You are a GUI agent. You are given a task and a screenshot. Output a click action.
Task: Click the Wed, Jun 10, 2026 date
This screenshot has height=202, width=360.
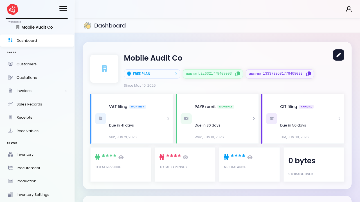[x=209, y=137]
